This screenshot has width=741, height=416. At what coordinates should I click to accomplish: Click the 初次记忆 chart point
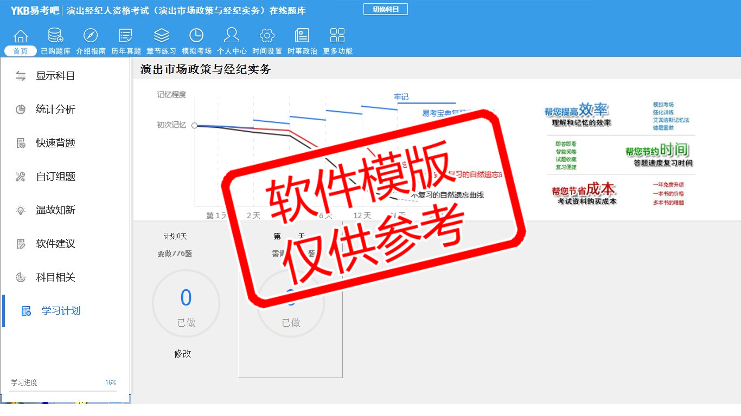click(x=194, y=125)
